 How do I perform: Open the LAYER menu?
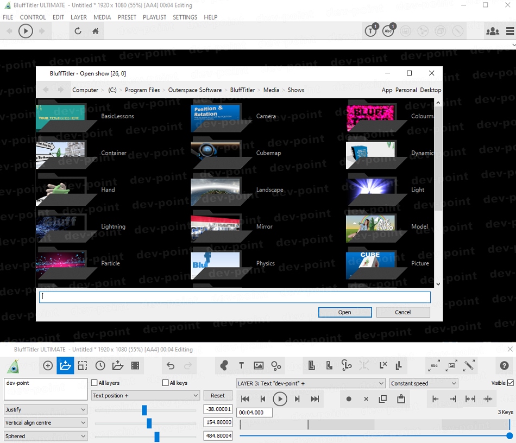click(79, 17)
